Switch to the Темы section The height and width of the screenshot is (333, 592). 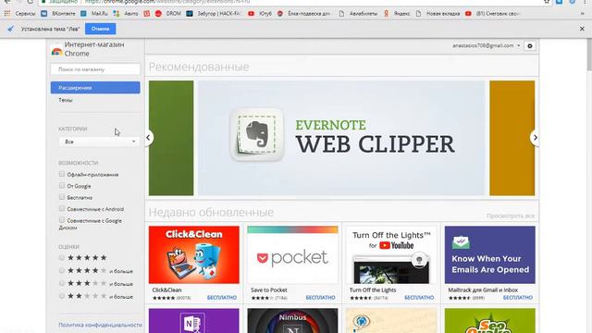[x=66, y=100]
